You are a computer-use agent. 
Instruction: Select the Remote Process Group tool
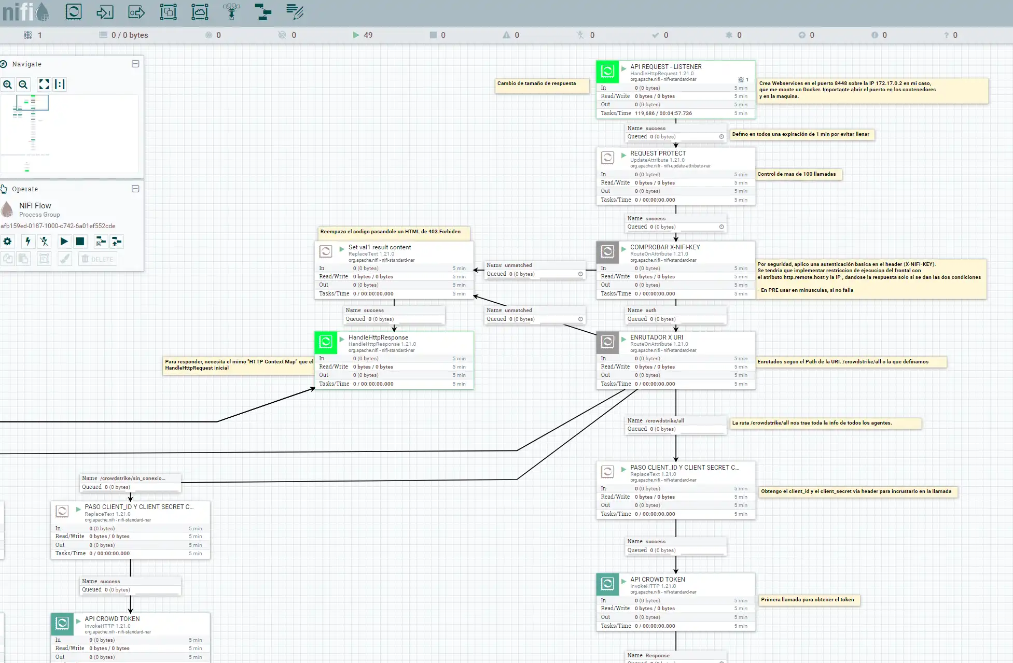coord(200,11)
